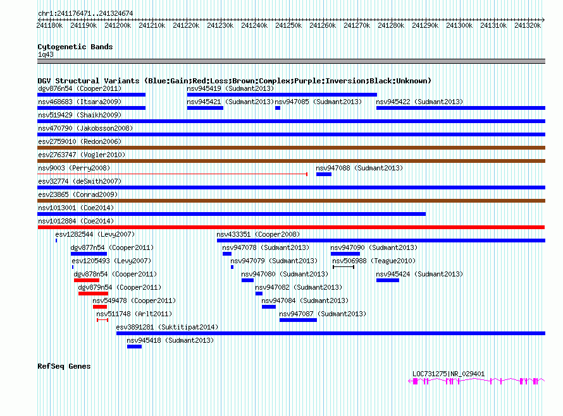The image size is (563, 416).
Task: Click the dgv876n54 (Cooper2011) variant label
Action: pos(80,88)
